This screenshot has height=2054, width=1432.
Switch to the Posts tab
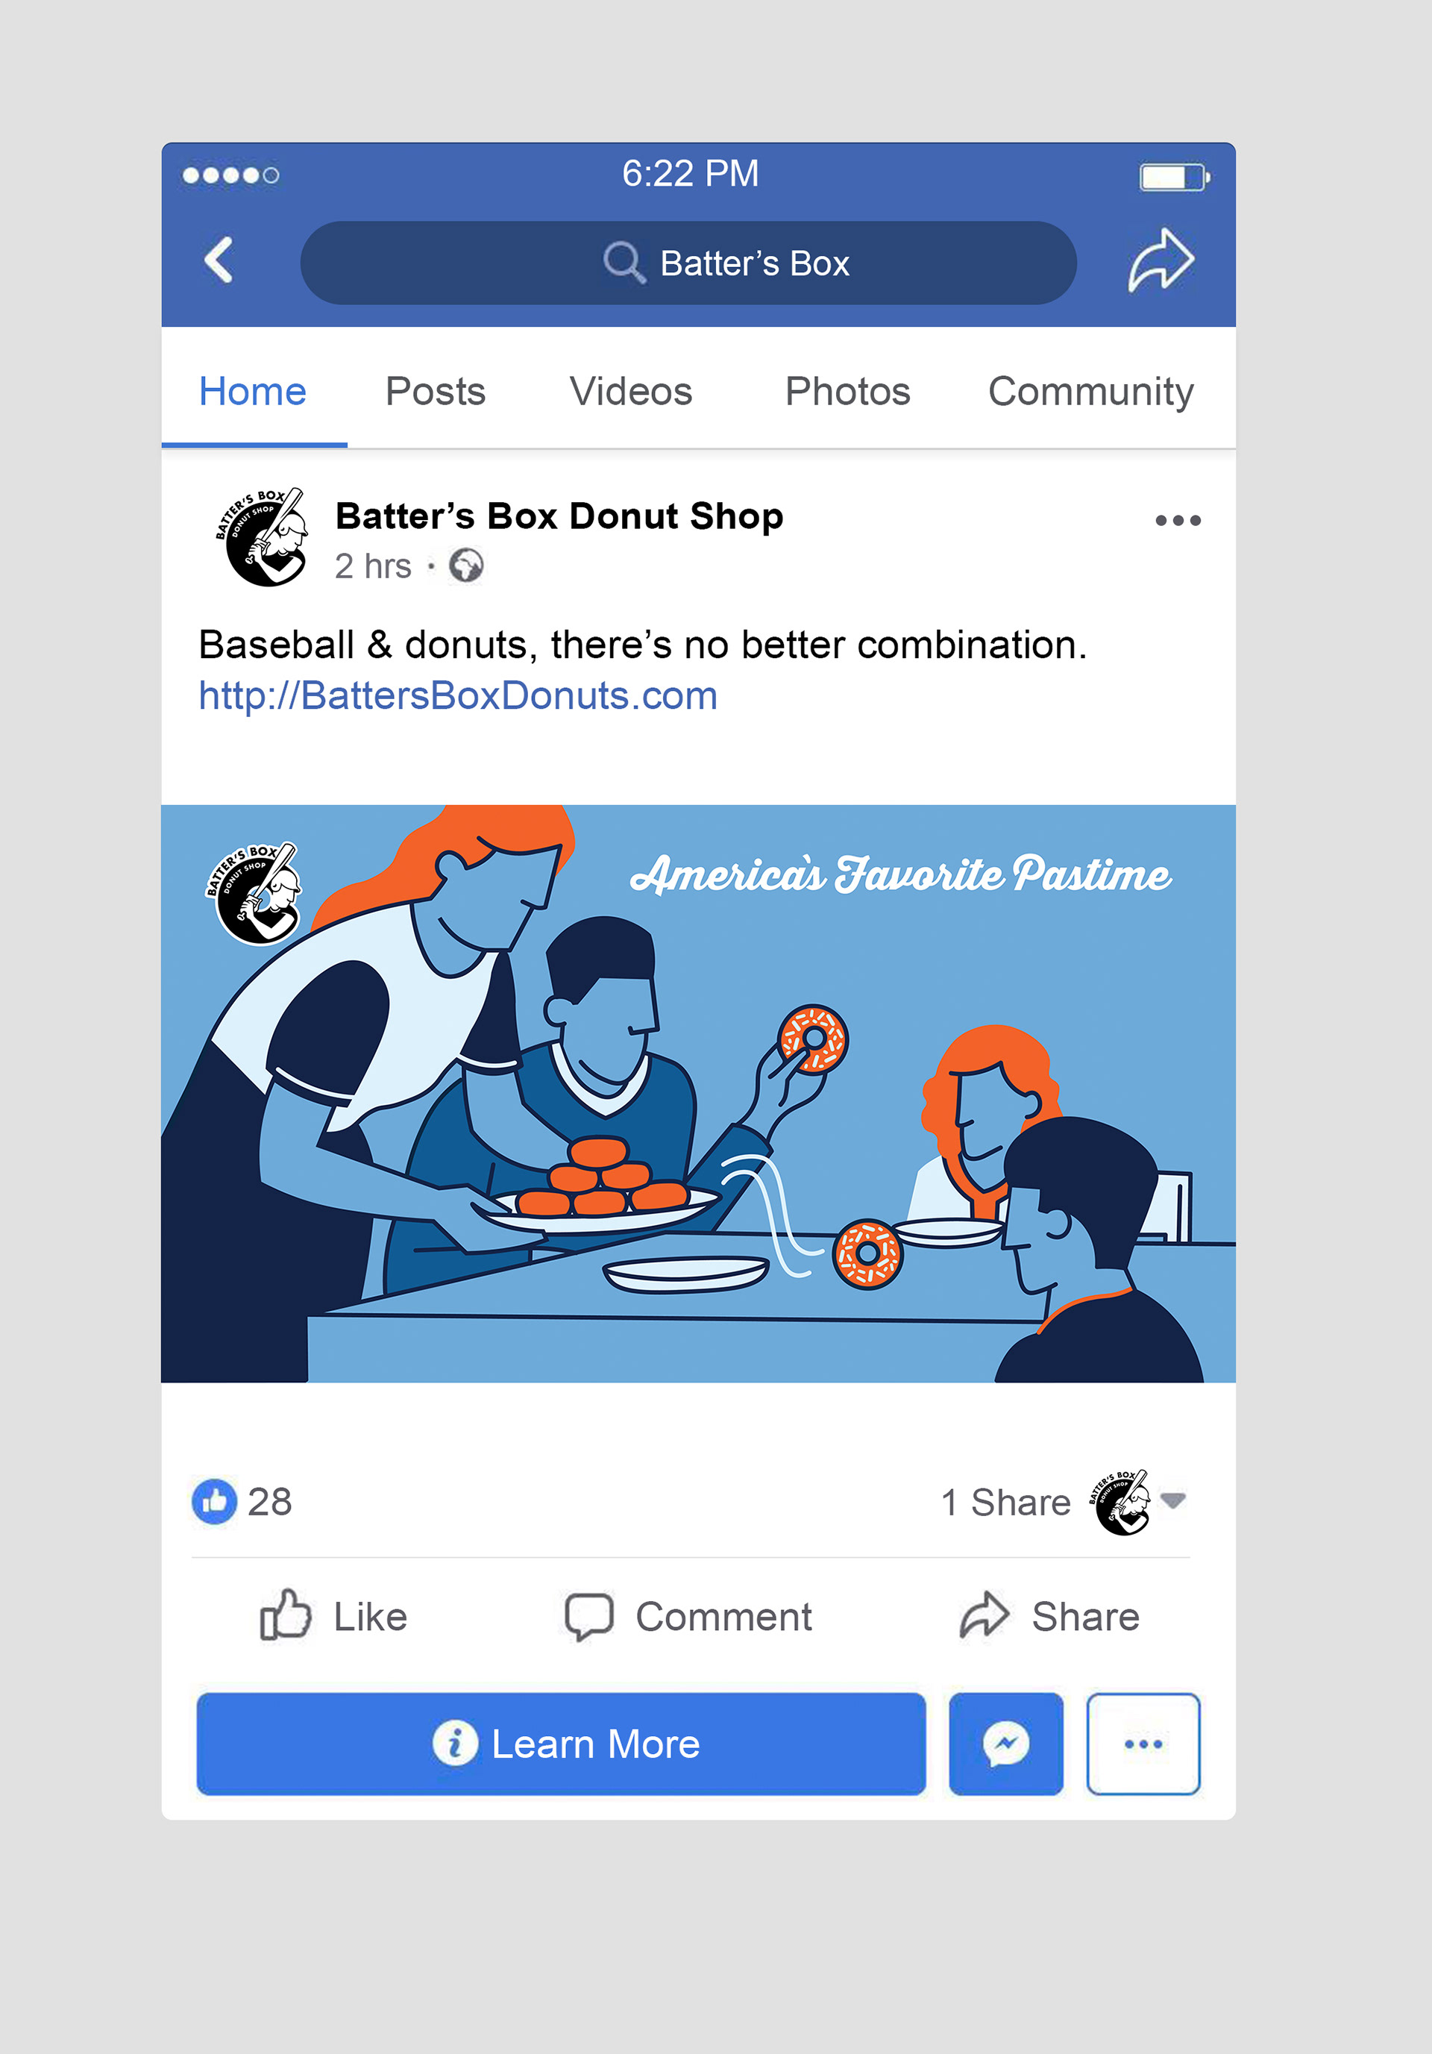click(436, 391)
